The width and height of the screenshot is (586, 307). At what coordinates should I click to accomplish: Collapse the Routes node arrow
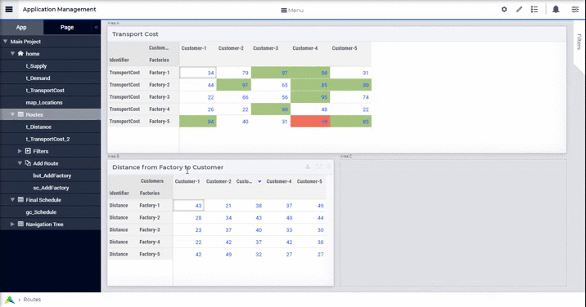click(13, 114)
